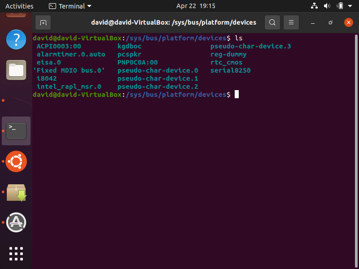Select the Terminal icon in the dock
Screen dimensions: 359x269
pyautogui.click(x=16, y=130)
